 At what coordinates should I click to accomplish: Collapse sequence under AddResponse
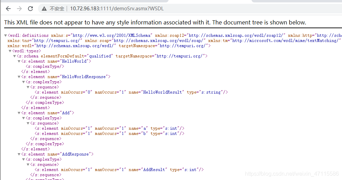[x=28, y=165]
